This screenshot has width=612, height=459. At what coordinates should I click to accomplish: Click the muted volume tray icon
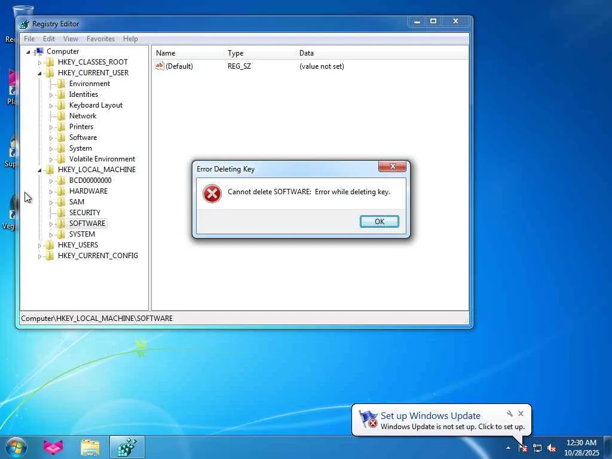pyautogui.click(x=552, y=448)
